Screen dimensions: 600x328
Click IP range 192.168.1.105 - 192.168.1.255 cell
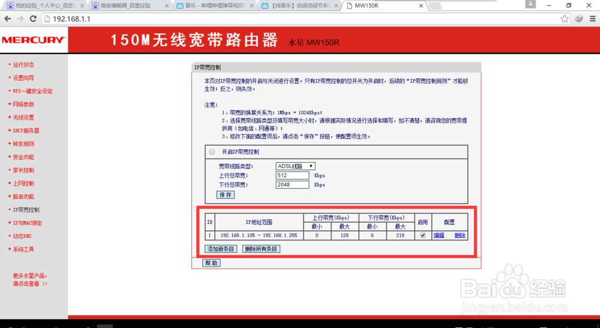(259, 235)
